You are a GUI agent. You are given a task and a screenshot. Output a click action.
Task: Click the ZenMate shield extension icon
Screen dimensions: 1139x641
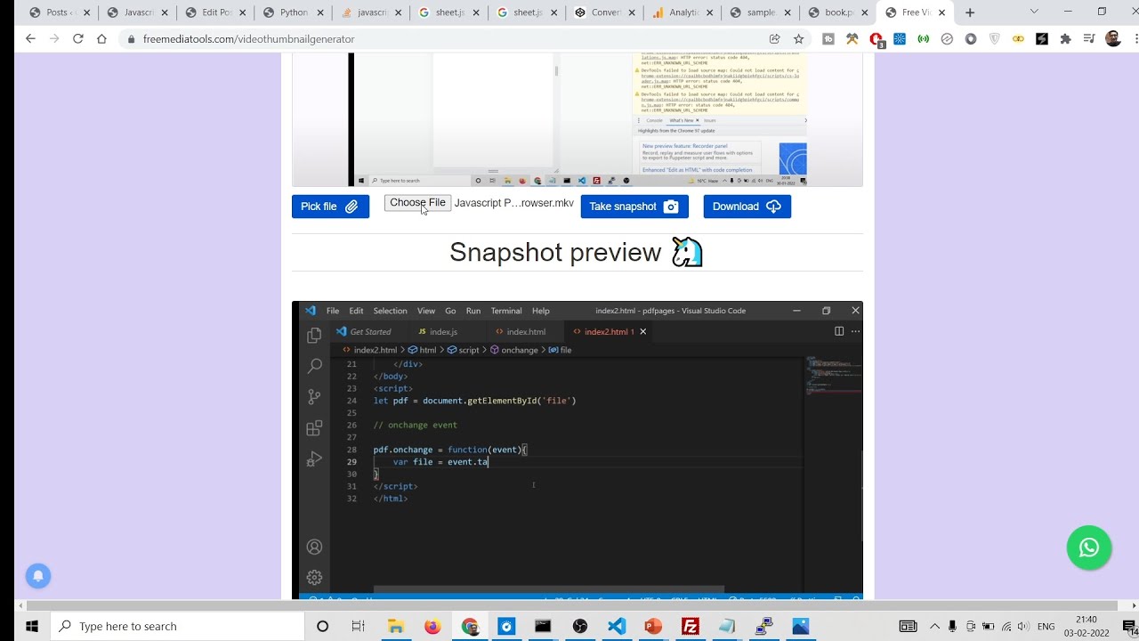click(994, 39)
